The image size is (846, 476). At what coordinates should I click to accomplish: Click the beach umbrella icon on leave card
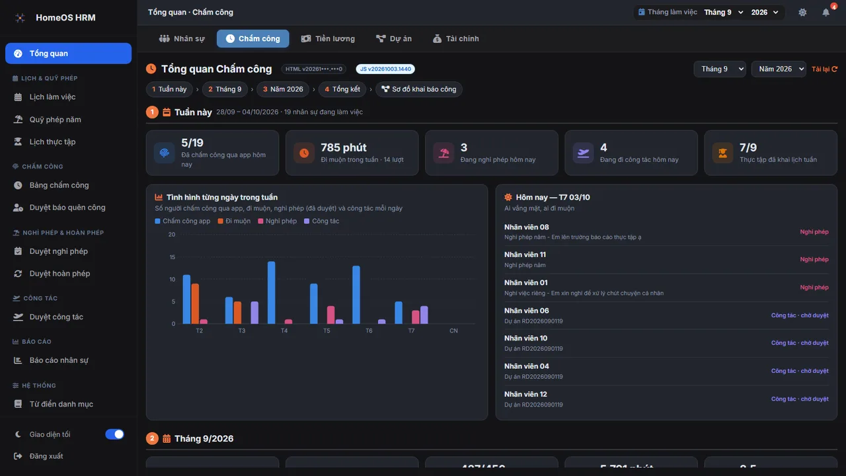[x=443, y=153]
